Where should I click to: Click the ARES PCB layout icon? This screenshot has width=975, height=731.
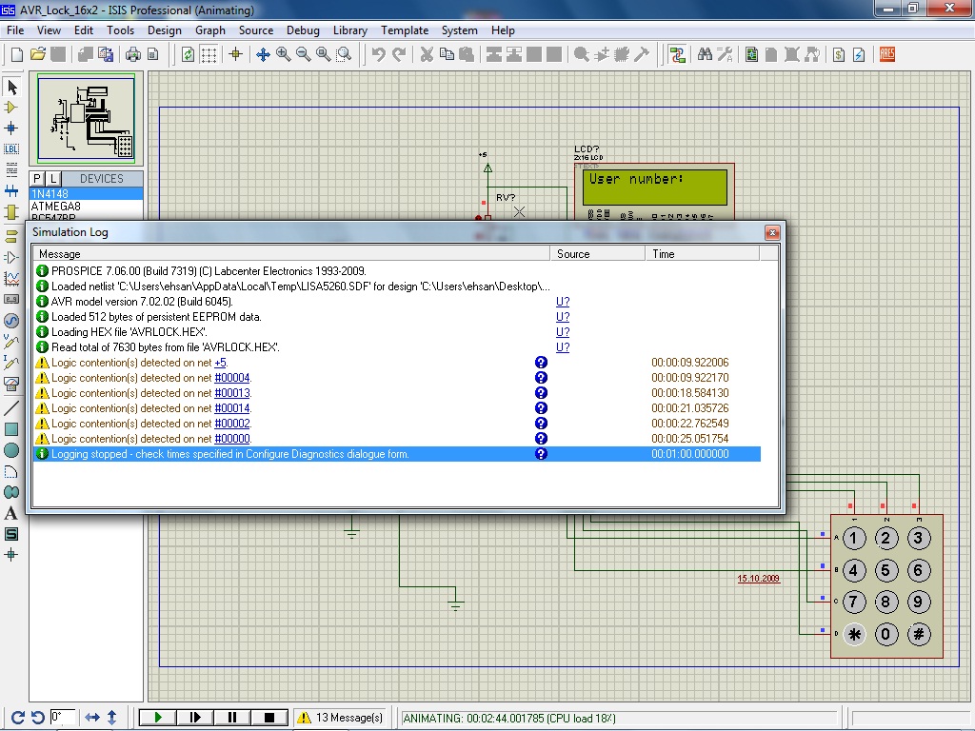point(887,54)
